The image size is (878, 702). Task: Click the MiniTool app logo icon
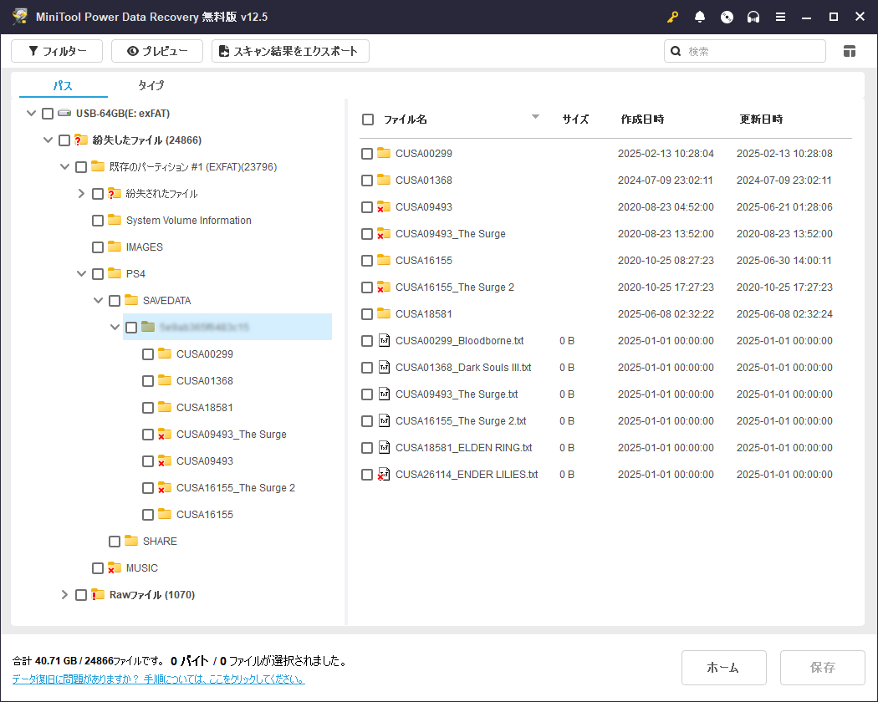20,16
